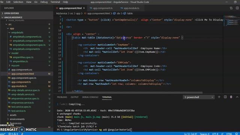
Task: Click the editor horizontal scrollbar
Action: coord(134,93)
